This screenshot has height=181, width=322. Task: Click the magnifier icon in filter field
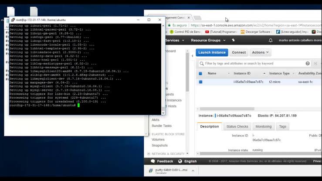click(x=202, y=64)
